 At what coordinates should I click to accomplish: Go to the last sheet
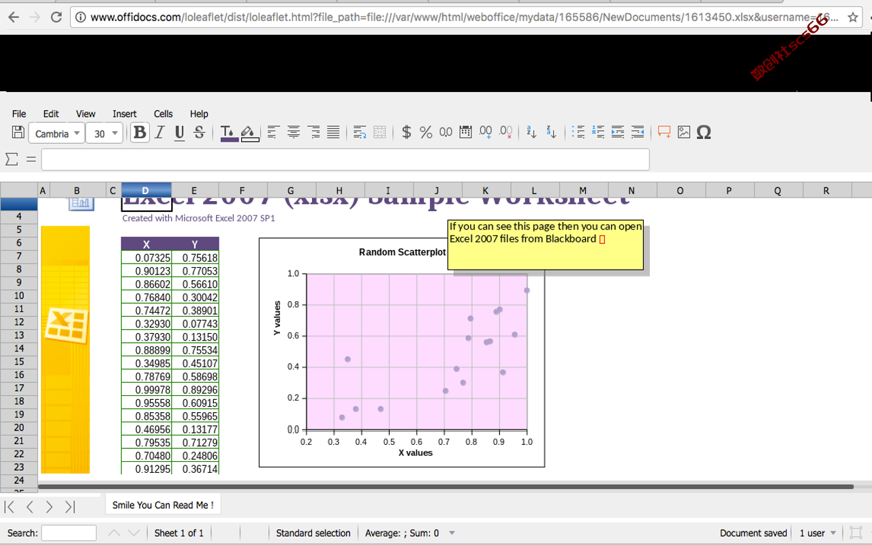(69, 506)
